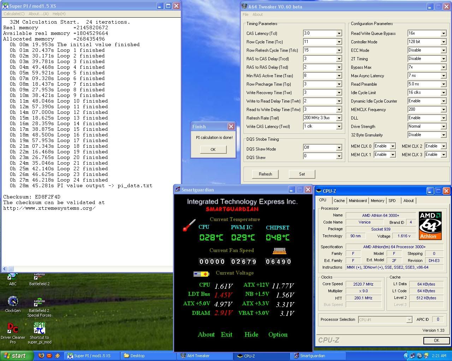Click the Super PI horizontal scrollbar left arrow
Image resolution: width=452 pixels, height=361 pixels.
tap(5, 269)
